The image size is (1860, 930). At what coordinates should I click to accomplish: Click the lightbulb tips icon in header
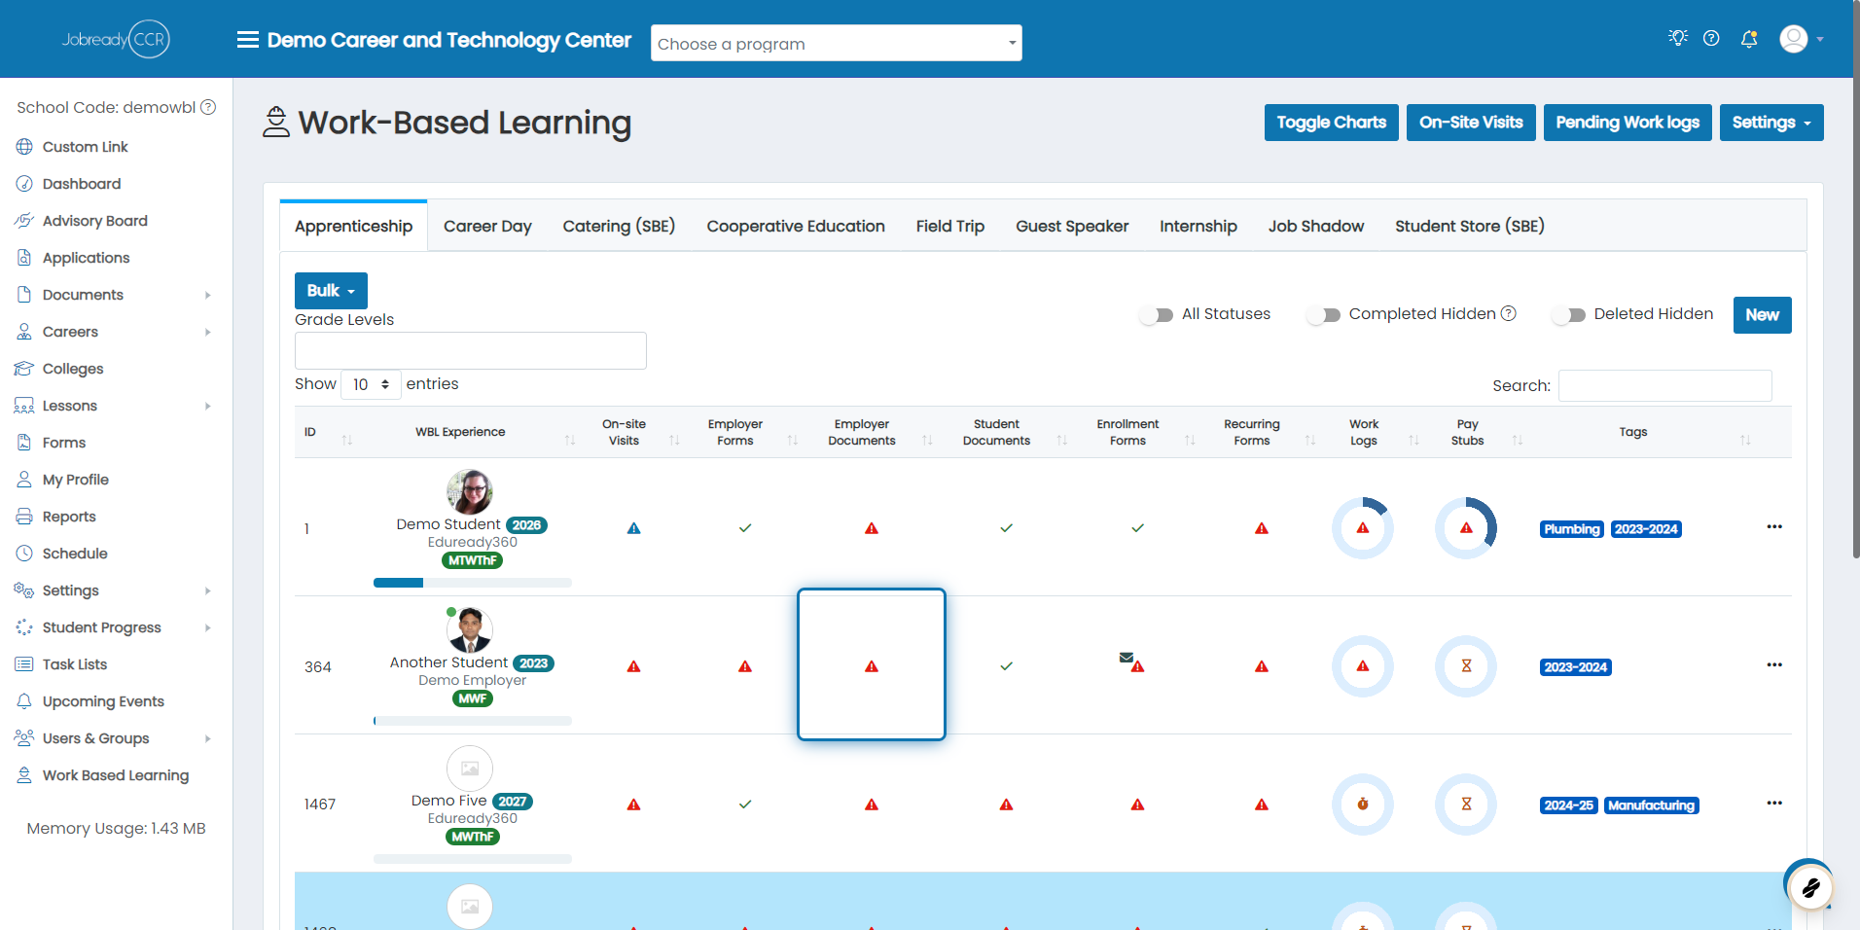pyautogui.click(x=1678, y=38)
